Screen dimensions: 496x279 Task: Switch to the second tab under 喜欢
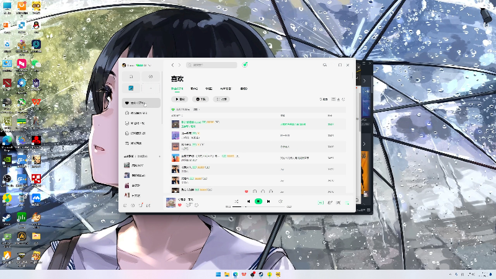(194, 89)
